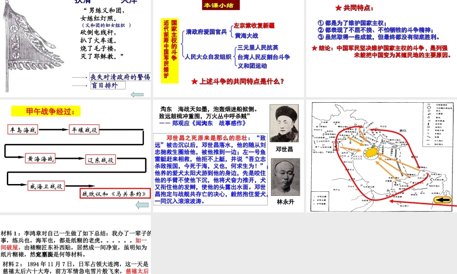Click the 三元里人民抗英 text

(258, 47)
